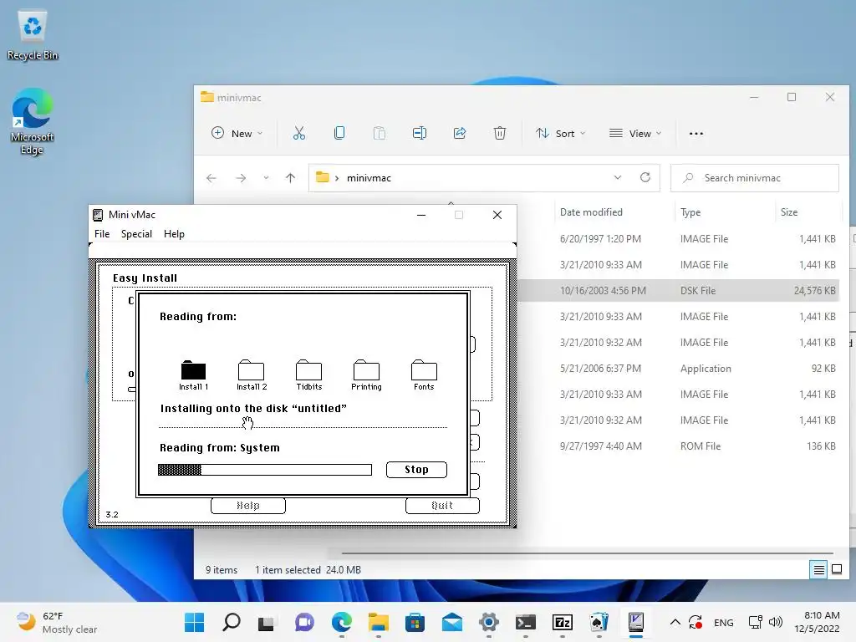This screenshot has width=856, height=642.
Task: Switch Explorer to details view icon
Action: pos(819,570)
